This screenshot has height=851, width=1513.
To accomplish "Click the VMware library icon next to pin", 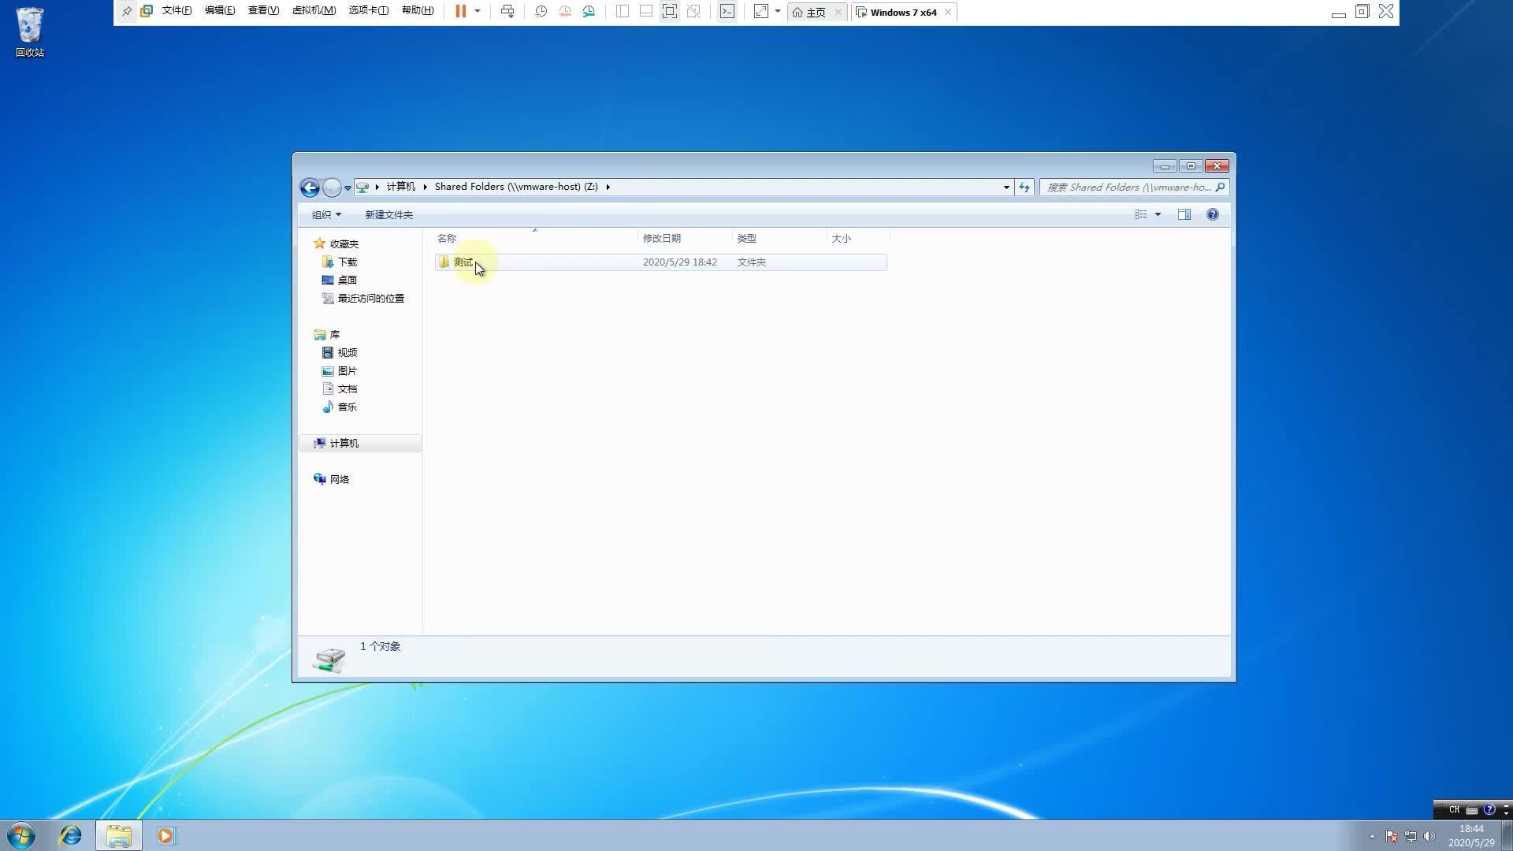I will point(147,12).
